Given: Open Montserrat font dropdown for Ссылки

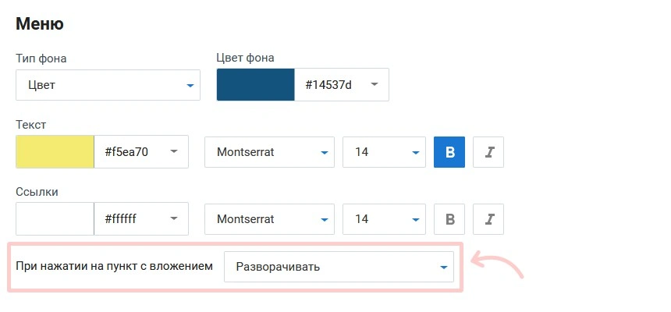Looking at the screenshot, I should tap(269, 219).
